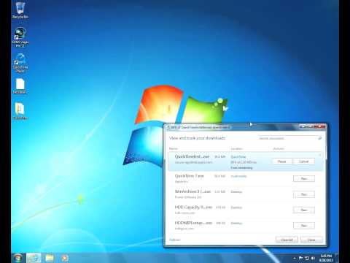
Task: Click the Close button in downloads window
Action: point(311,240)
